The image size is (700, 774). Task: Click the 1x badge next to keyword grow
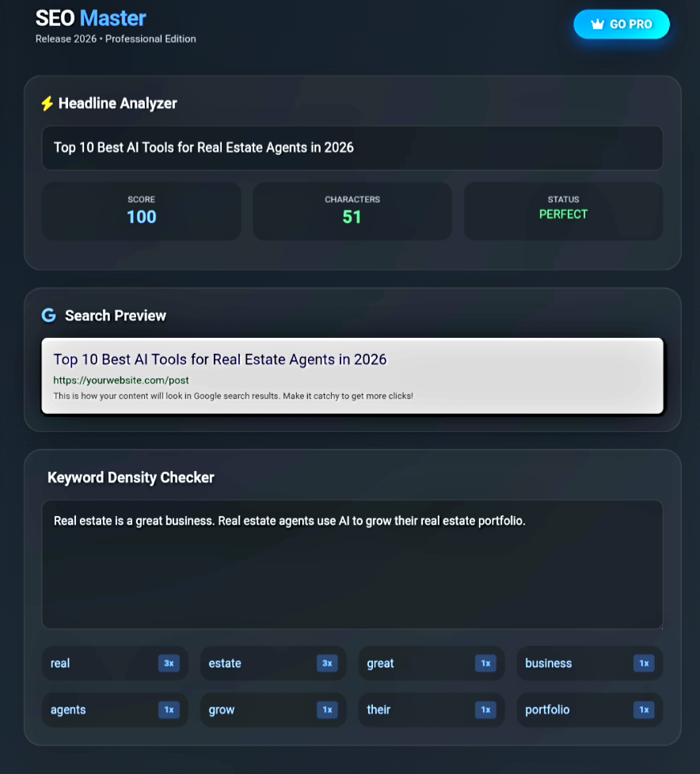(x=327, y=710)
